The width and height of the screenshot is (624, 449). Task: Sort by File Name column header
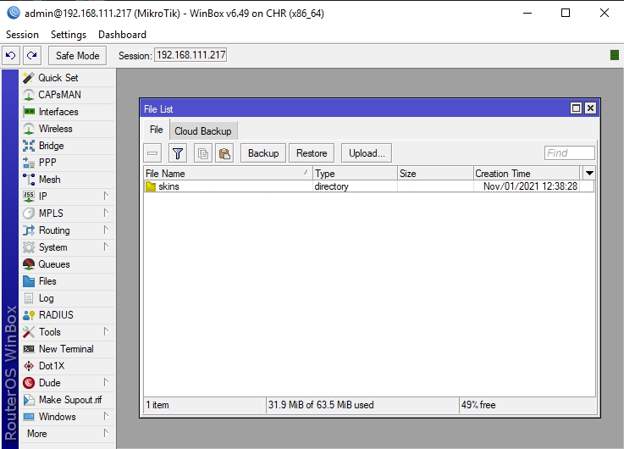pos(228,174)
